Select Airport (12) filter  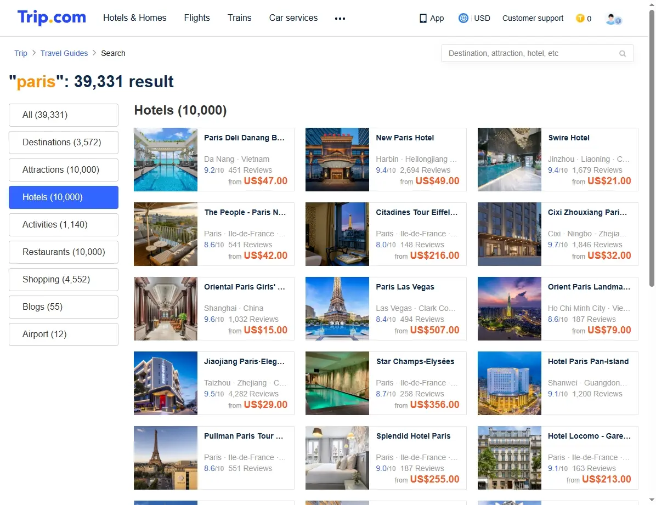tap(64, 334)
